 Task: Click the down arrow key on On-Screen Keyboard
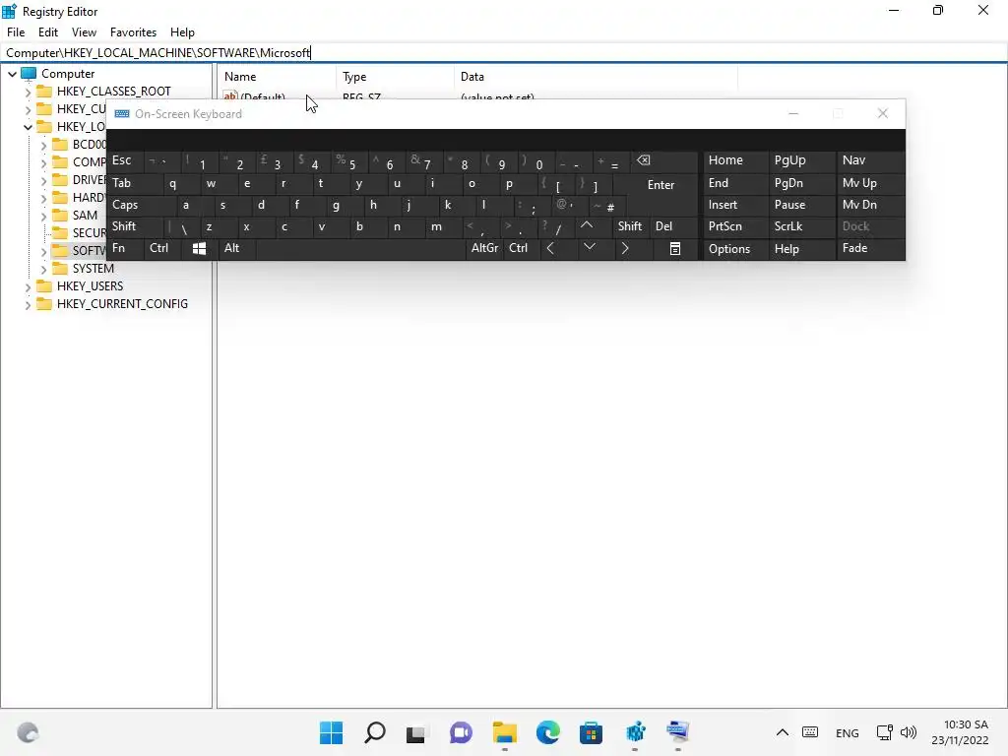(589, 248)
